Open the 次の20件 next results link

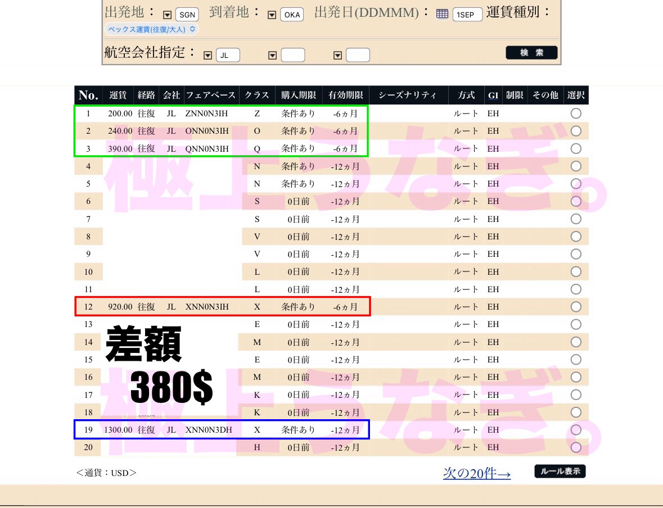point(476,473)
